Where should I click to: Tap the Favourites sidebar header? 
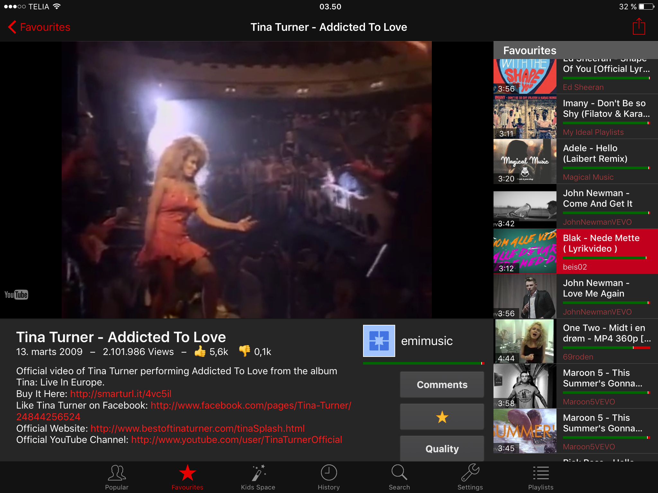[x=575, y=50]
